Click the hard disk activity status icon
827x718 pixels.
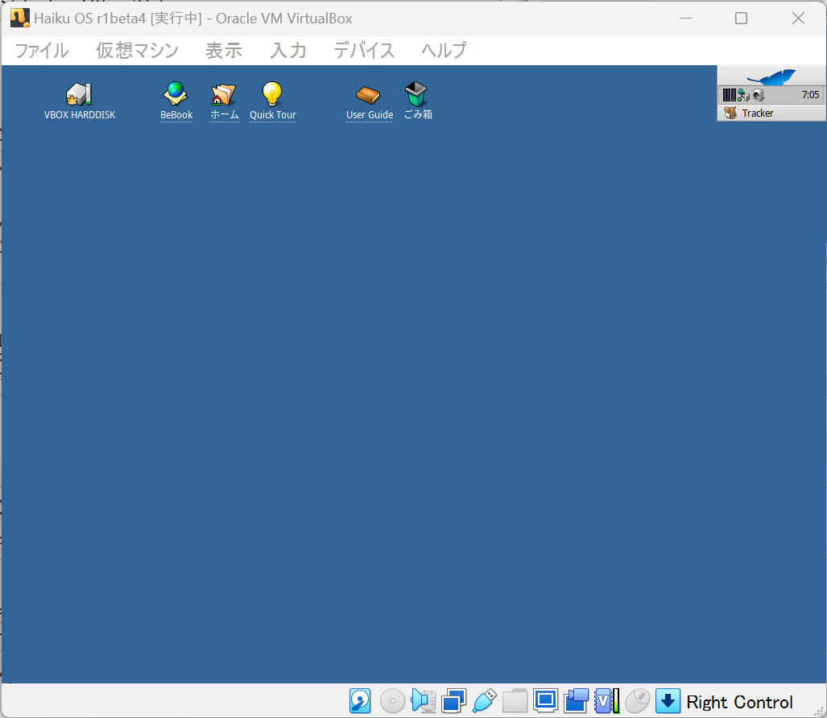pos(360,701)
